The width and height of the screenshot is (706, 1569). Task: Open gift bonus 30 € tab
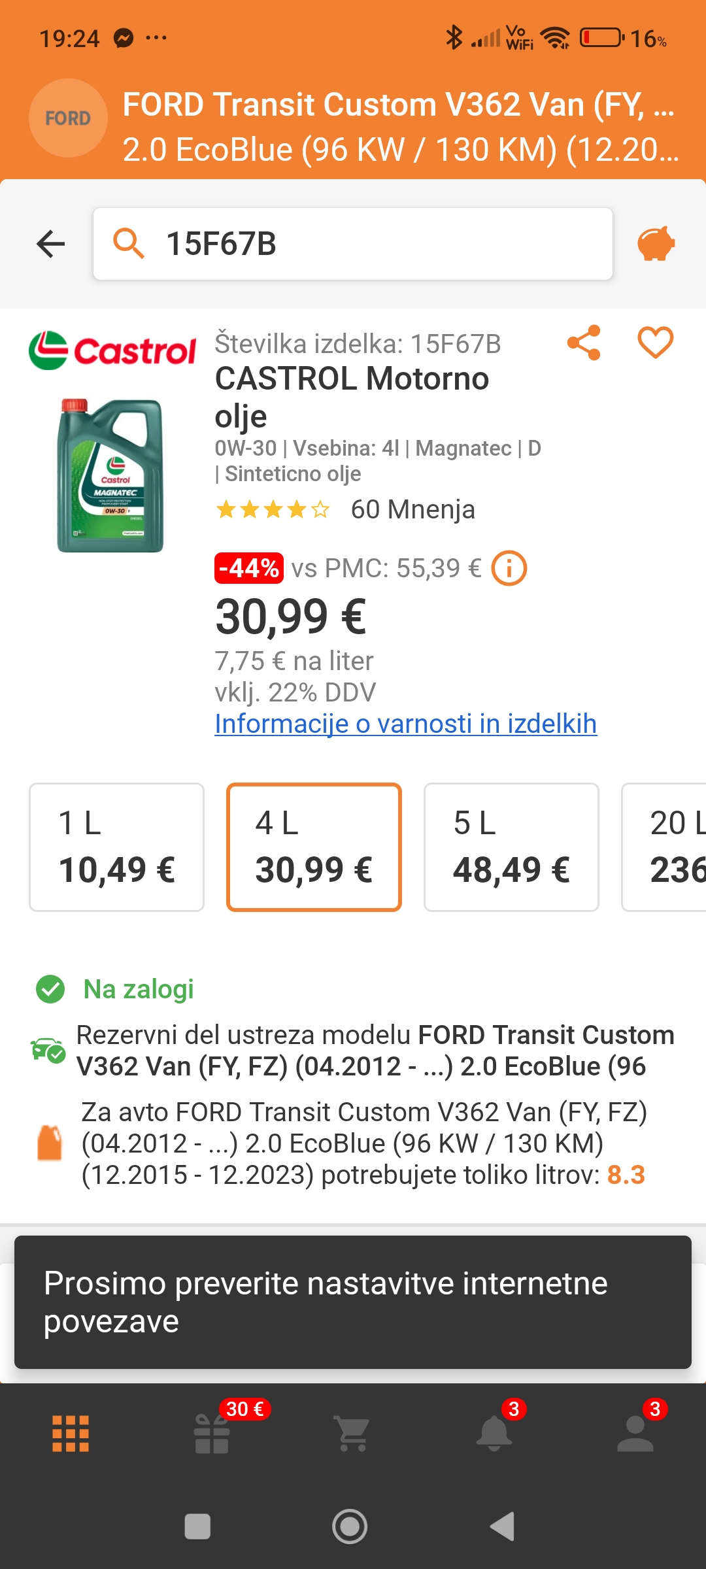[212, 1433]
